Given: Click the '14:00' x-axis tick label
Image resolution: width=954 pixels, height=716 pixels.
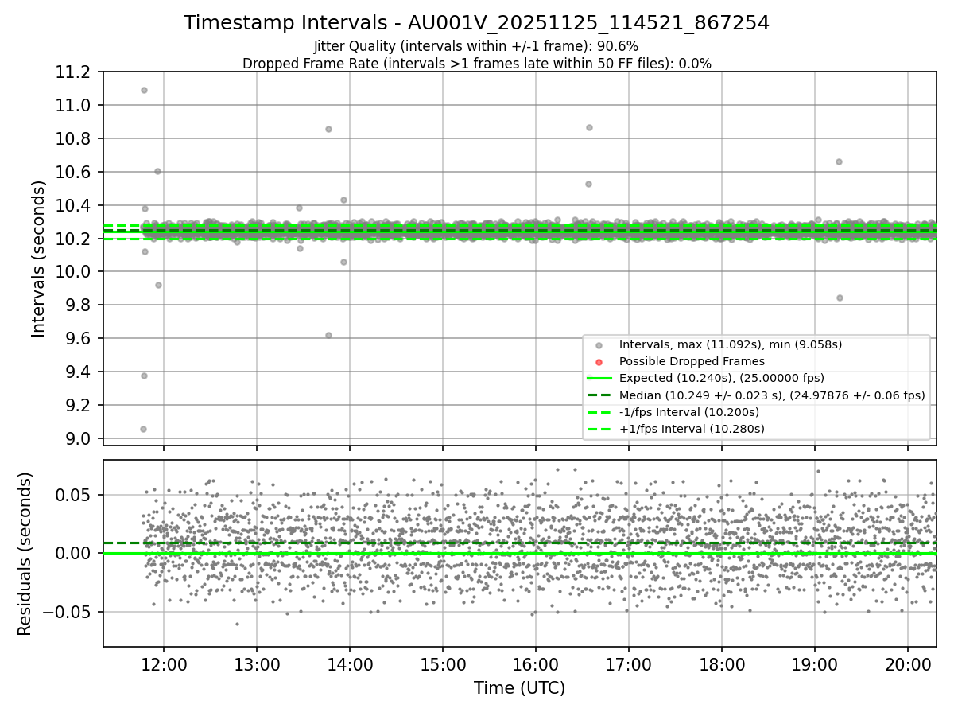Looking at the screenshot, I should pos(350,665).
